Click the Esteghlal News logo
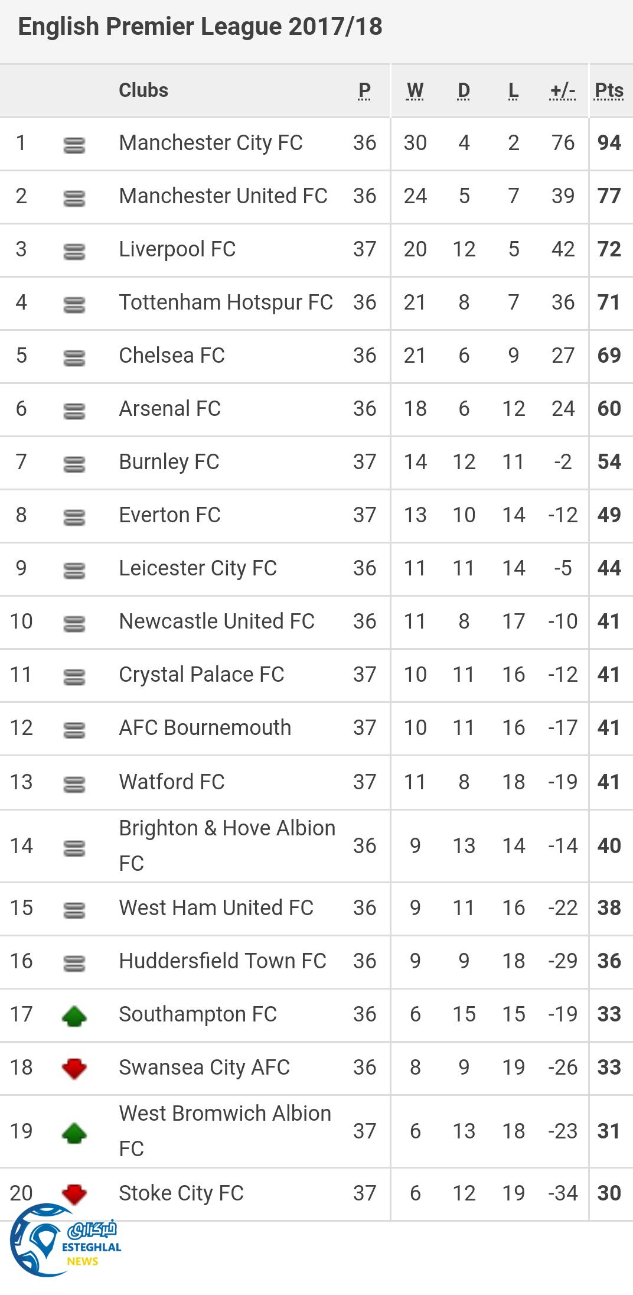This screenshot has width=633, height=1295. click(x=65, y=1241)
